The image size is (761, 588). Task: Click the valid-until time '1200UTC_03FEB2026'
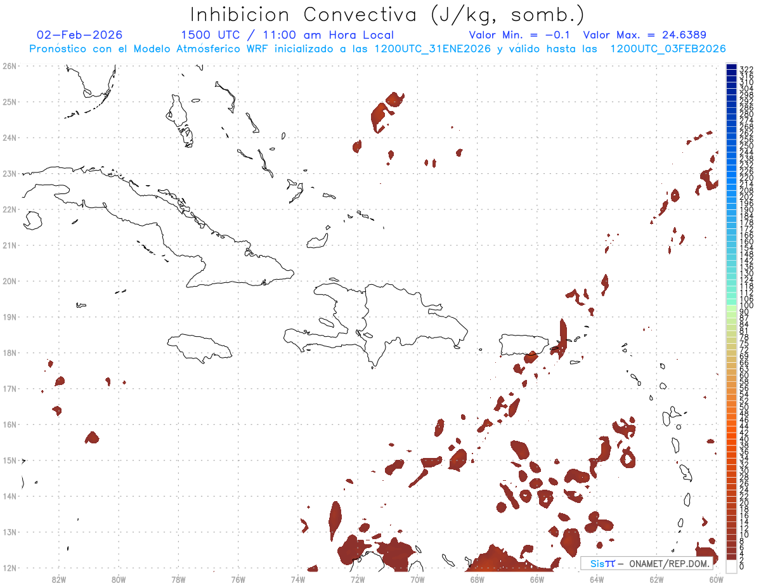click(668, 49)
